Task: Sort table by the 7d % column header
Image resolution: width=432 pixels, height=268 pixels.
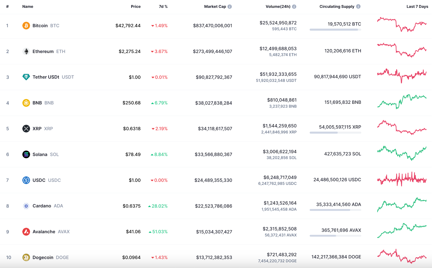Action: [x=163, y=6]
